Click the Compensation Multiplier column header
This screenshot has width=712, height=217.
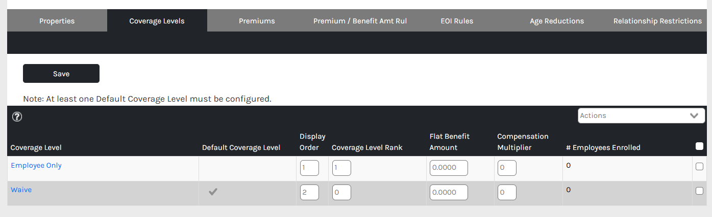click(523, 142)
